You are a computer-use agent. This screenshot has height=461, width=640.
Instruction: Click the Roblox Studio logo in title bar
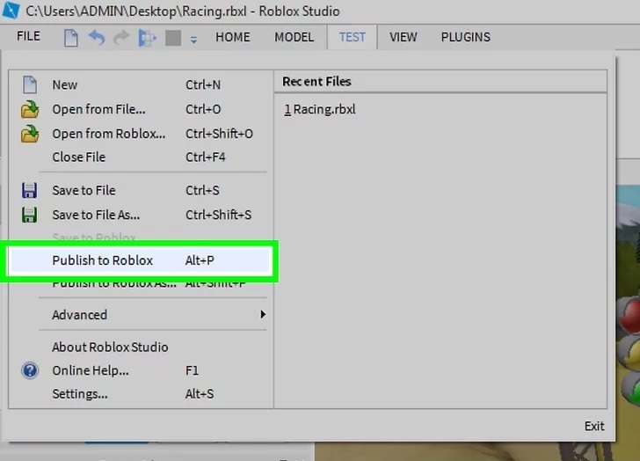(x=11, y=11)
